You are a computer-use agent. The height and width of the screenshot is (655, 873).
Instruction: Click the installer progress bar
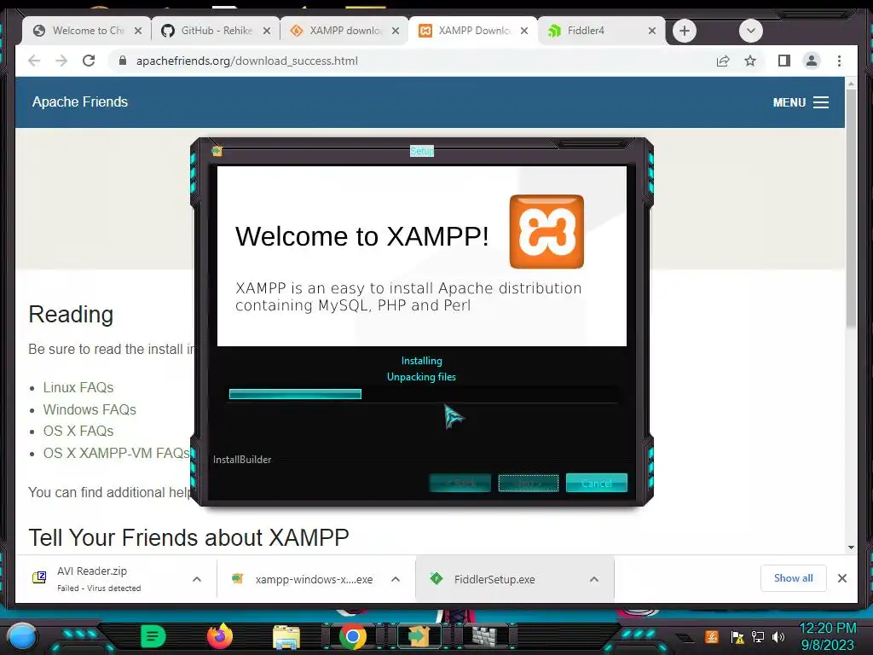click(x=423, y=394)
